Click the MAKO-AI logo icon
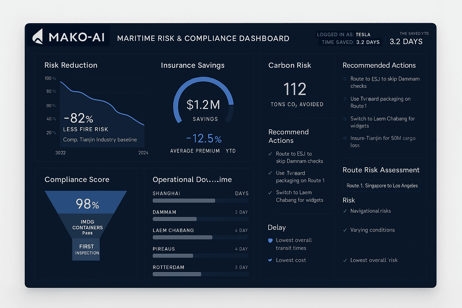Image resolution: width=462 pixels, height=308 pixels. tap(38, 36)
